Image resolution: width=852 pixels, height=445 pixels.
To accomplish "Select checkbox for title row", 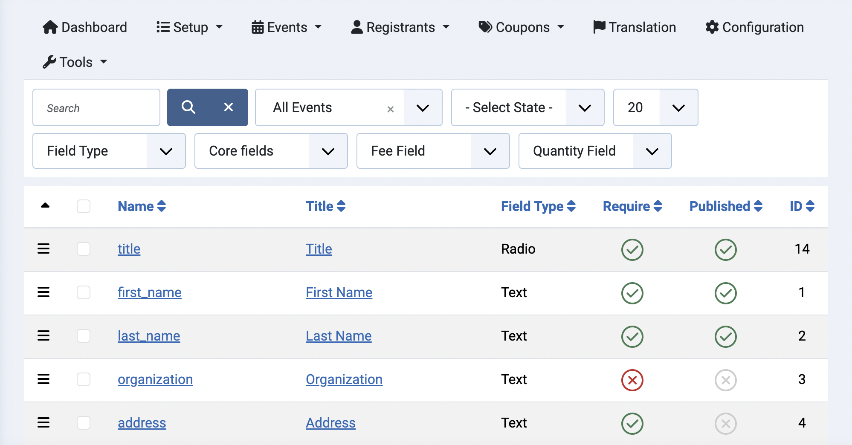I will point(84,249).
